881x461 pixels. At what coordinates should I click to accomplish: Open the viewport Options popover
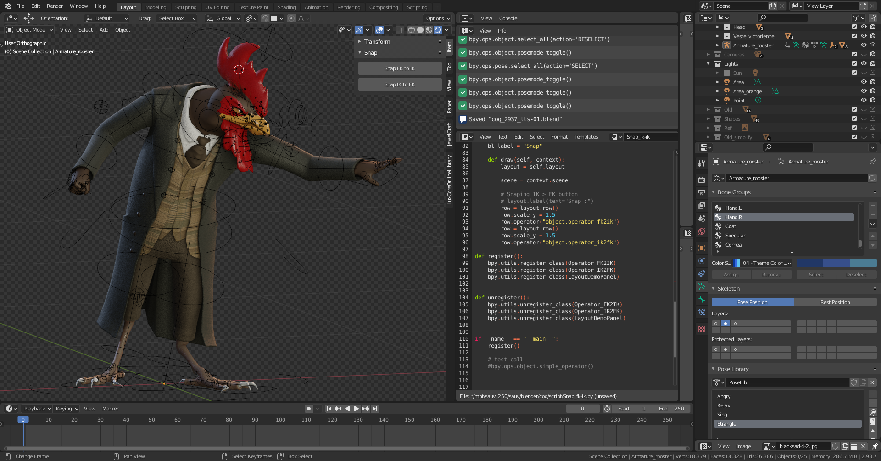coord(438,18)
